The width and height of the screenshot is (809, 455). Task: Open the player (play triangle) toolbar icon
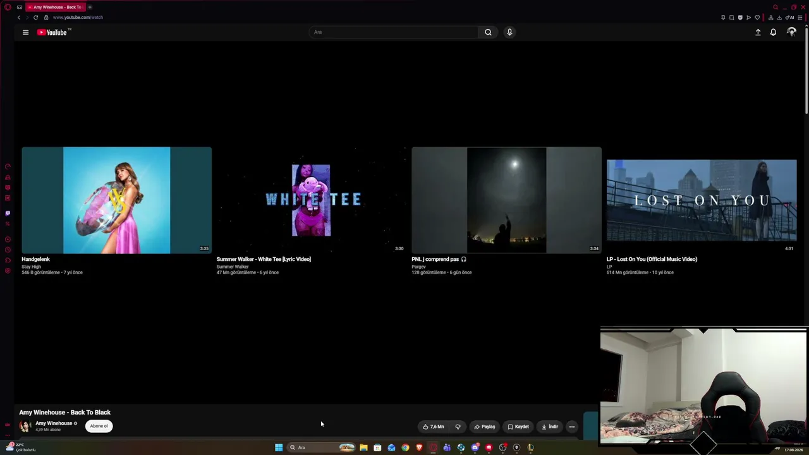point(749,18)
